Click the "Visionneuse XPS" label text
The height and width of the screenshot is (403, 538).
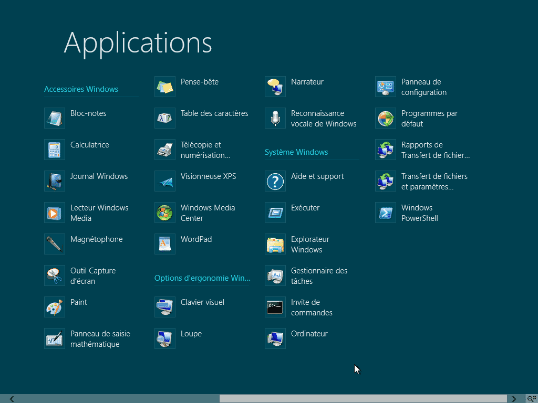(208, 176)
